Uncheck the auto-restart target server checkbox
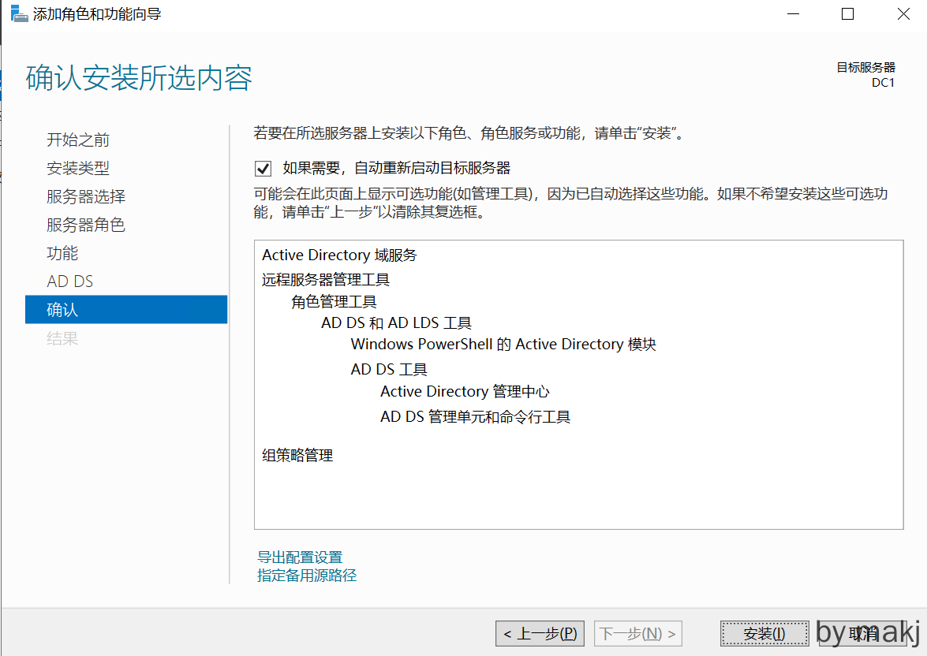 264,168
